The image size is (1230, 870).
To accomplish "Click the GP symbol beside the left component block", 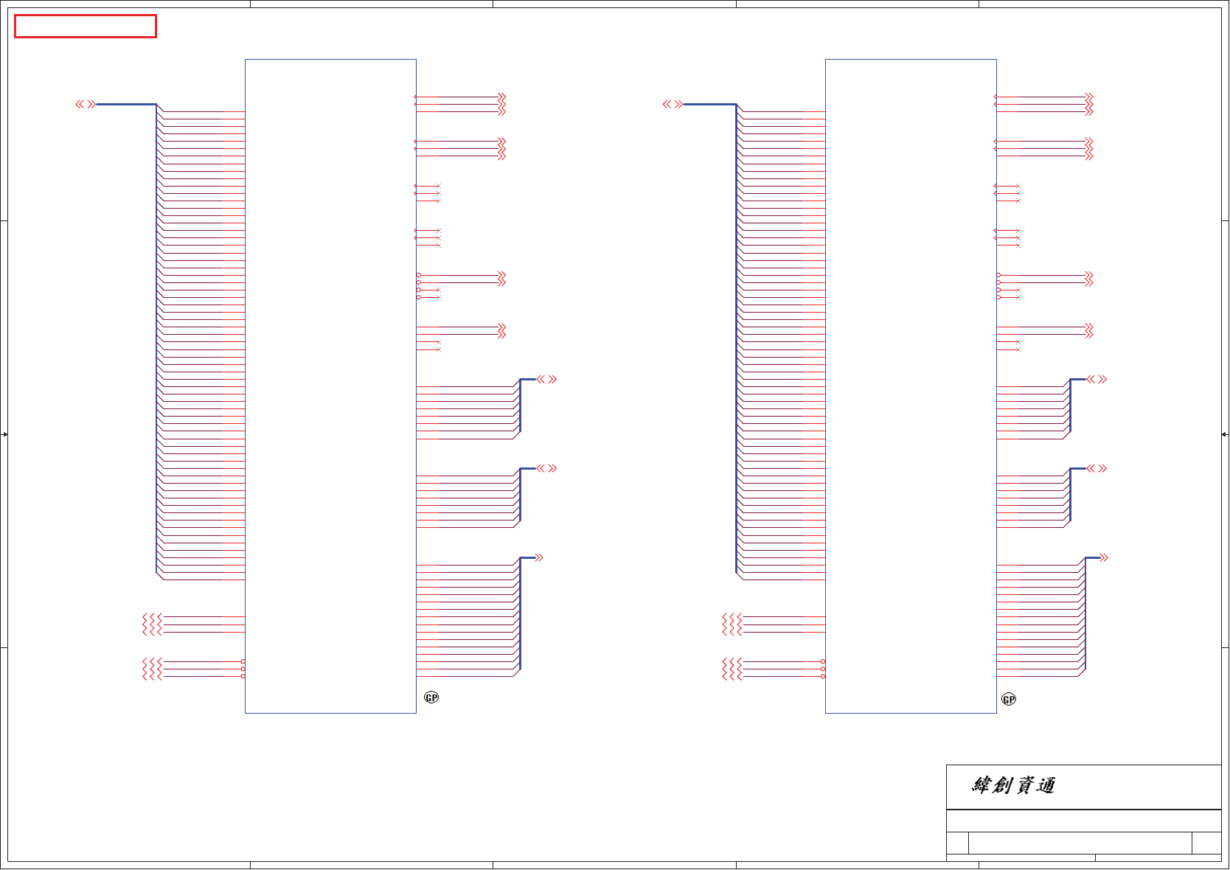I will point(431,697).
